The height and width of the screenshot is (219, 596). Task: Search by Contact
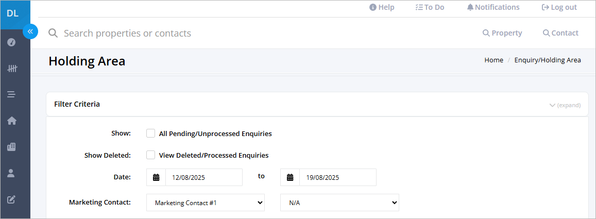click(x=560, y=33)
